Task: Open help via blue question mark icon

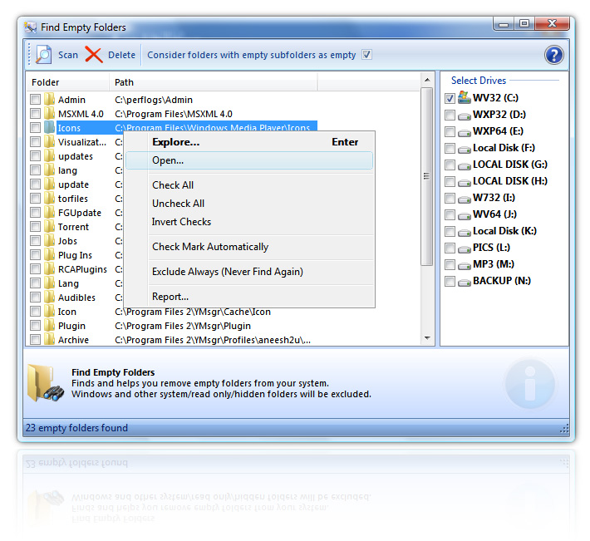Action: (554, 56)
